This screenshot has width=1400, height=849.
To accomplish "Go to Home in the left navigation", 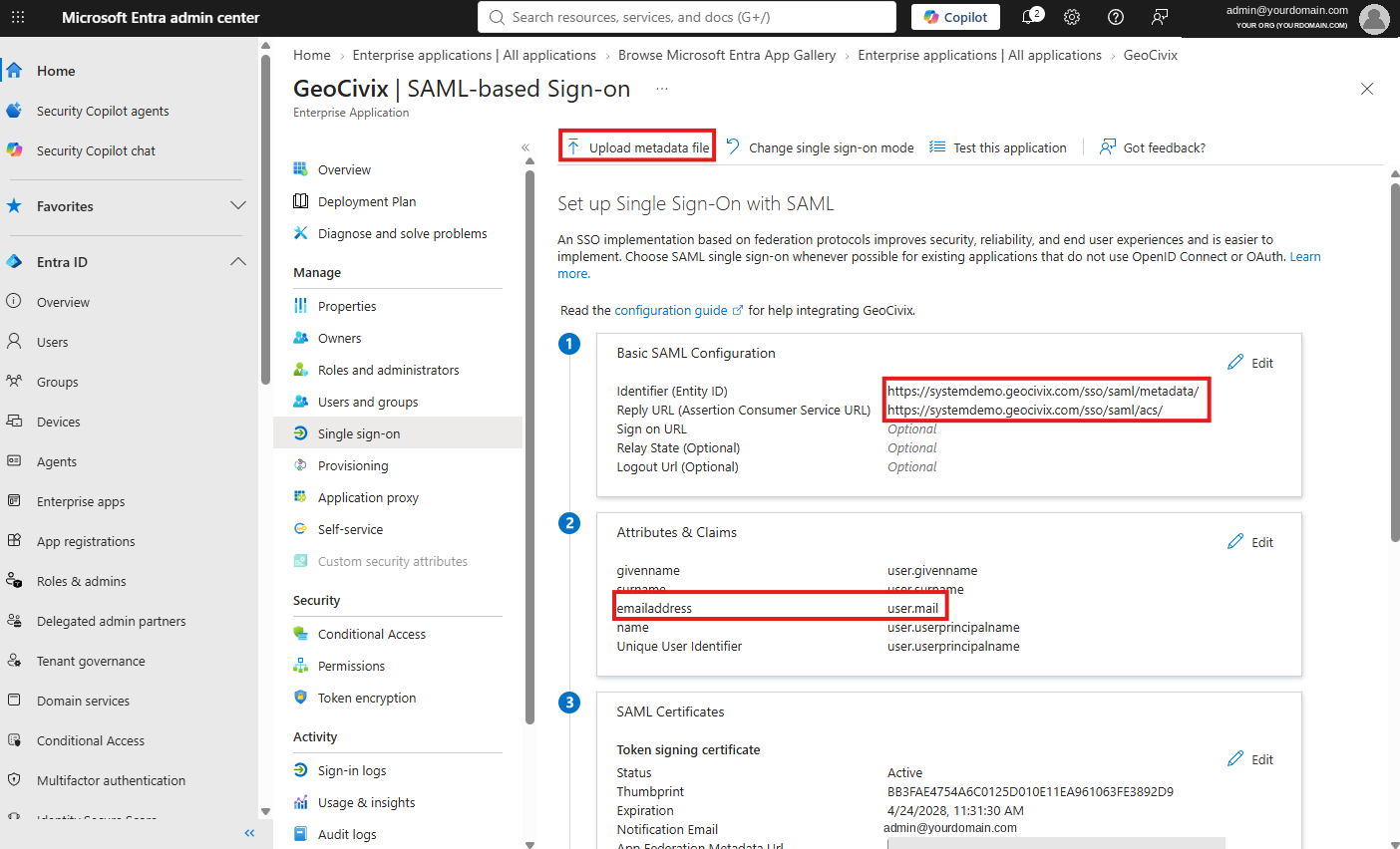I will coord(56,71).
